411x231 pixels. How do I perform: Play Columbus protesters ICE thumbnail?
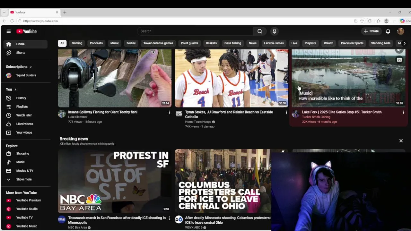pos(223,181)
